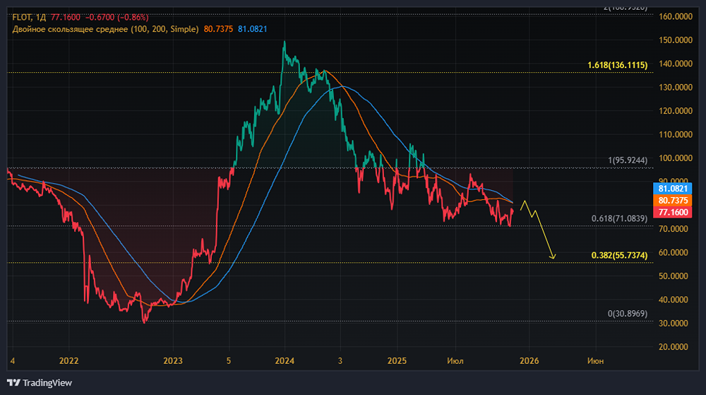Select the 1.618(136.1115) Fibonacci level label
Screen dimensions: 706x395
pos(617,65)
